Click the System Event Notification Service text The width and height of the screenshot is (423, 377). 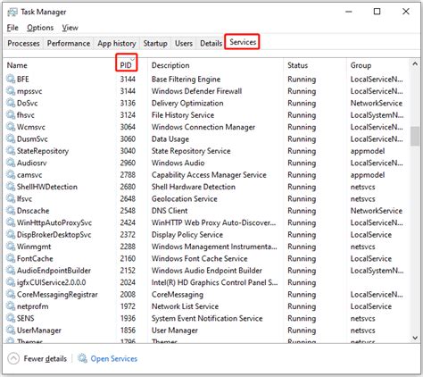207,318
